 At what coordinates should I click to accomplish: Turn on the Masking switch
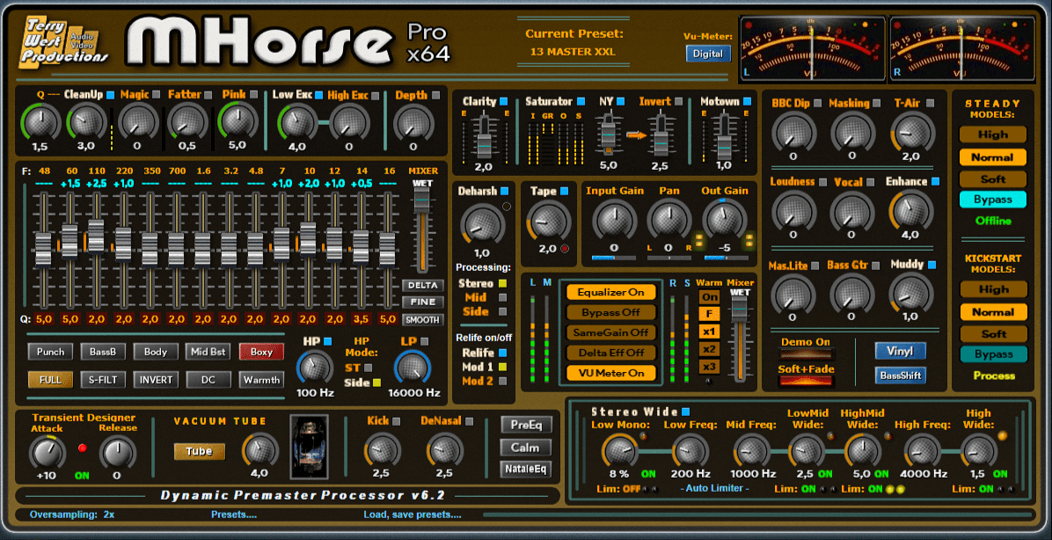[875, 103]
